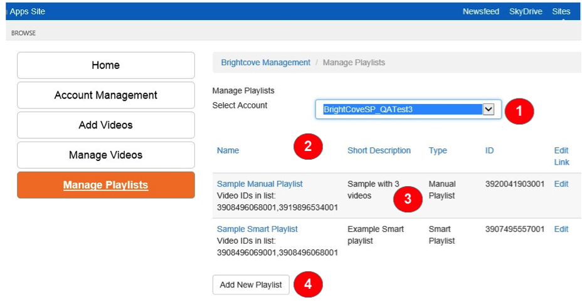Go to Manage Videos section
Image resolution: width=582 pixels, height=305 pixels.
coord(105,155)
